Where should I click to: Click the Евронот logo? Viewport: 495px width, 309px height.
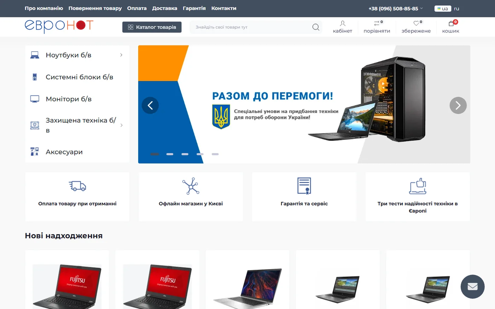(59, 26)
